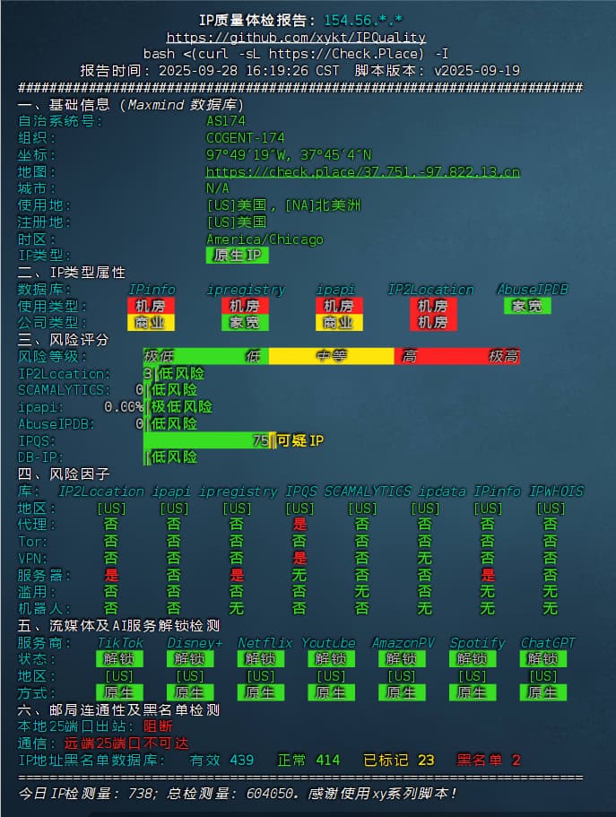Click the 可疑IP label after IPQS score
The image size is (616, 817).
tap(299, 440)
